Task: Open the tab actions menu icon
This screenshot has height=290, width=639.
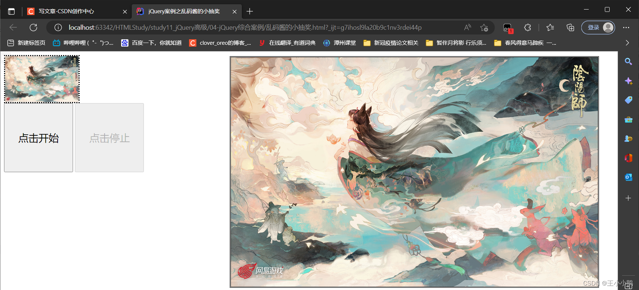Action: pyautogui.click(x=11, y=11)
